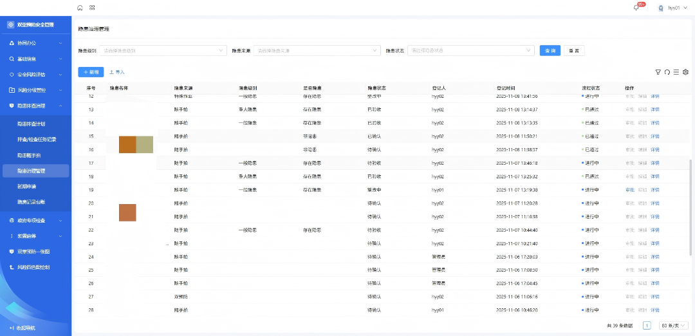Image resolution: width=695 pixels, height=336 pixels.
Task: Expand the hyy01 user menu
Action: (674, 8)
